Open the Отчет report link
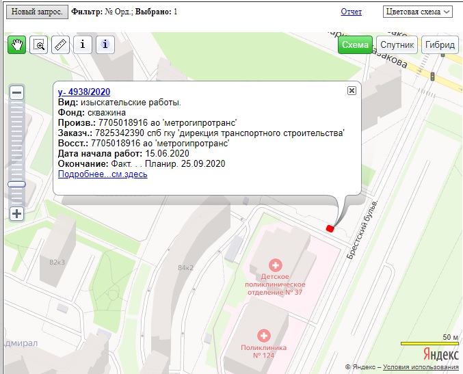This screenshot has width=463, height=374. coord(351,12)
